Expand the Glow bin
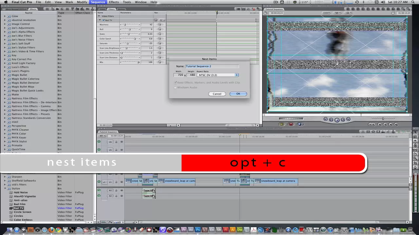 pyautogui.click(x=5, y=16)
